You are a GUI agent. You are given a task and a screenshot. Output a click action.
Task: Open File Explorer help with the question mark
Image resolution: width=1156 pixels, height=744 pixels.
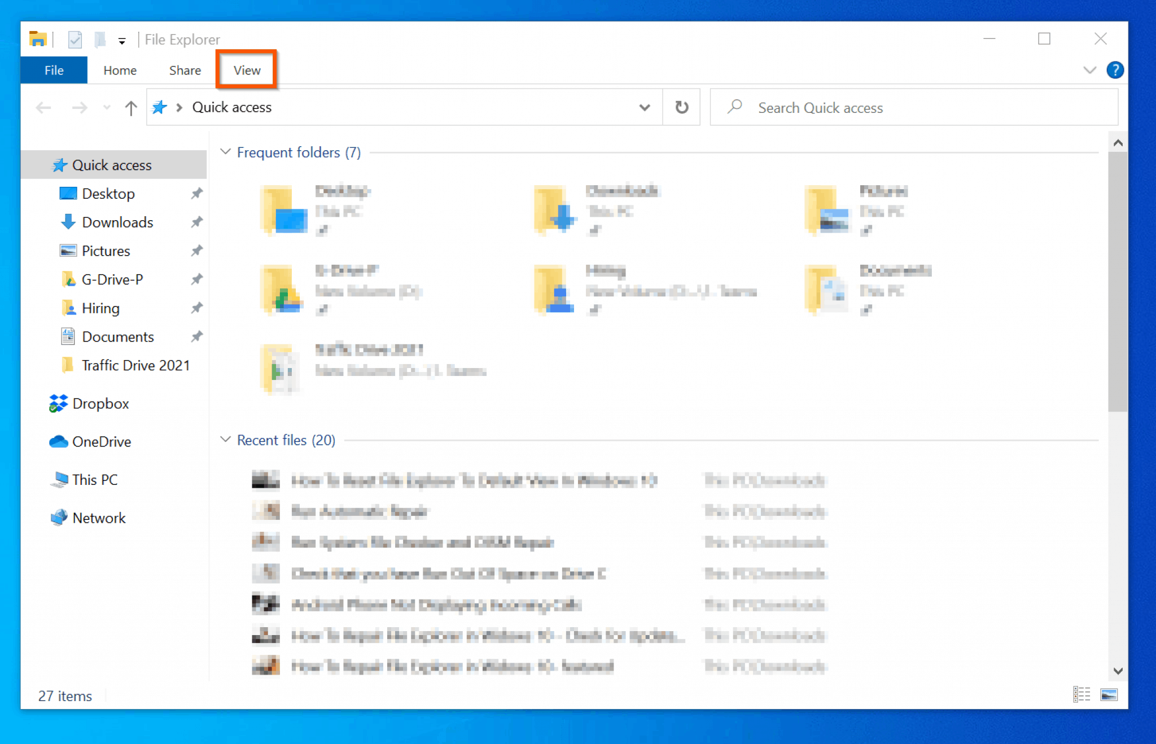coord(1115,70)
